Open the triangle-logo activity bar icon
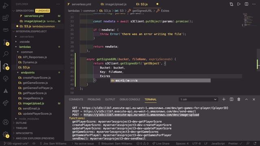Screen dimensions: 260x146 pyautogui.click(x=6, y=91)
